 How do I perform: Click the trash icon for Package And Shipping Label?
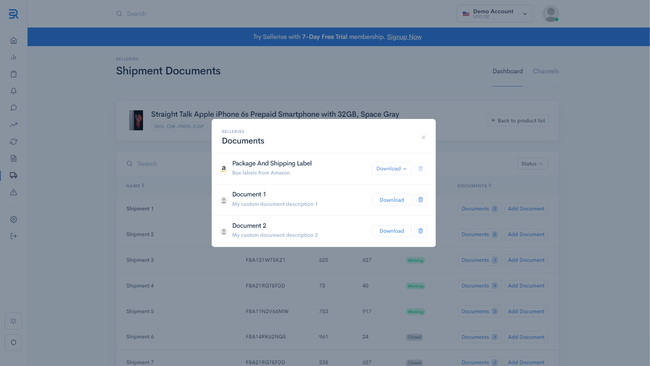[x=421, y=168]
